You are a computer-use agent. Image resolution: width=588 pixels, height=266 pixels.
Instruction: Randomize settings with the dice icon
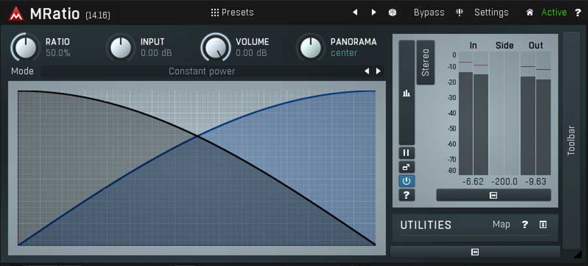tap(392, 13)
